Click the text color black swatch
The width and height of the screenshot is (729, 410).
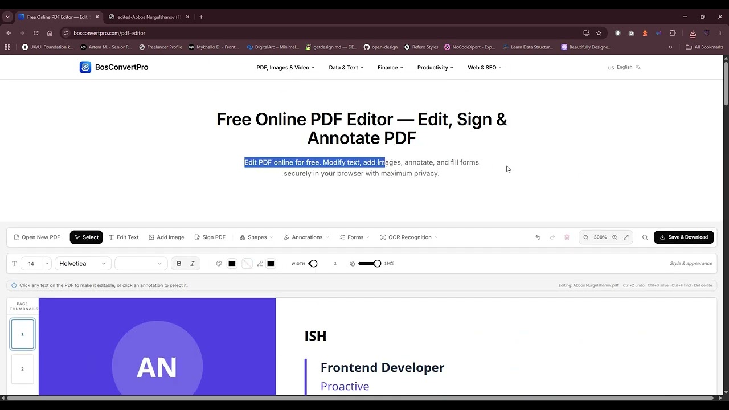point(232,264)
